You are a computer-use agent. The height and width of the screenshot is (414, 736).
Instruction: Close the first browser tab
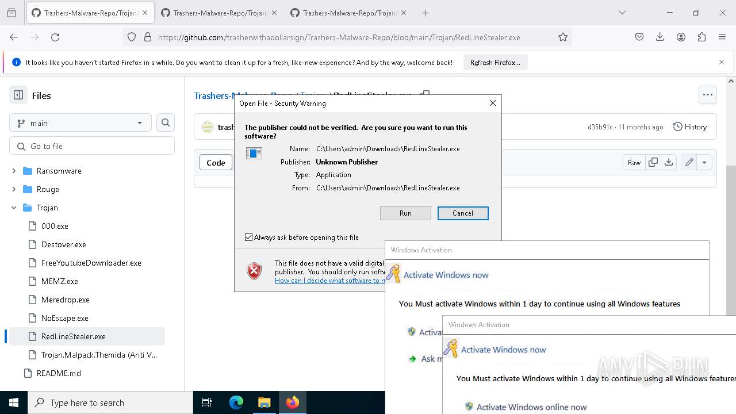(145, 13)
